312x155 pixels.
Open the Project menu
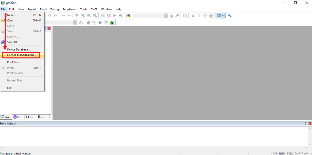(32, 9)
